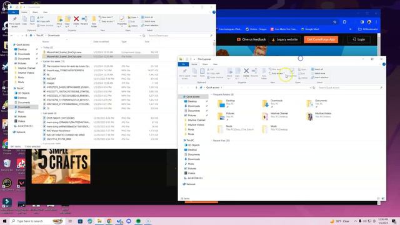Image resolution: width=400 pixels, height=225 pixels.
Task: Click Select none in the Downloads window ribbon
Action: (x=148, y=21)
